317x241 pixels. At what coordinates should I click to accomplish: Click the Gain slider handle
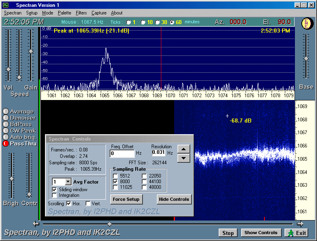(31, 51)
